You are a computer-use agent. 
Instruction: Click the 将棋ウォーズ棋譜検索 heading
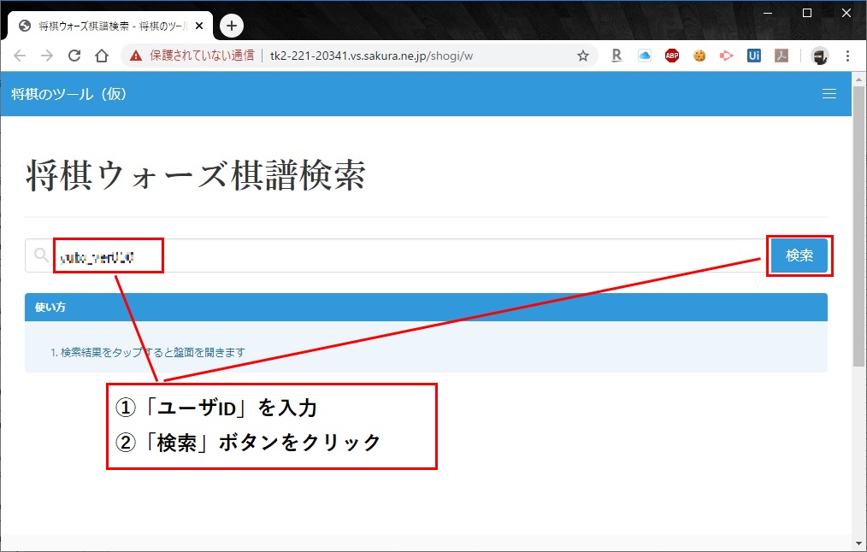[x=196, y=175]
